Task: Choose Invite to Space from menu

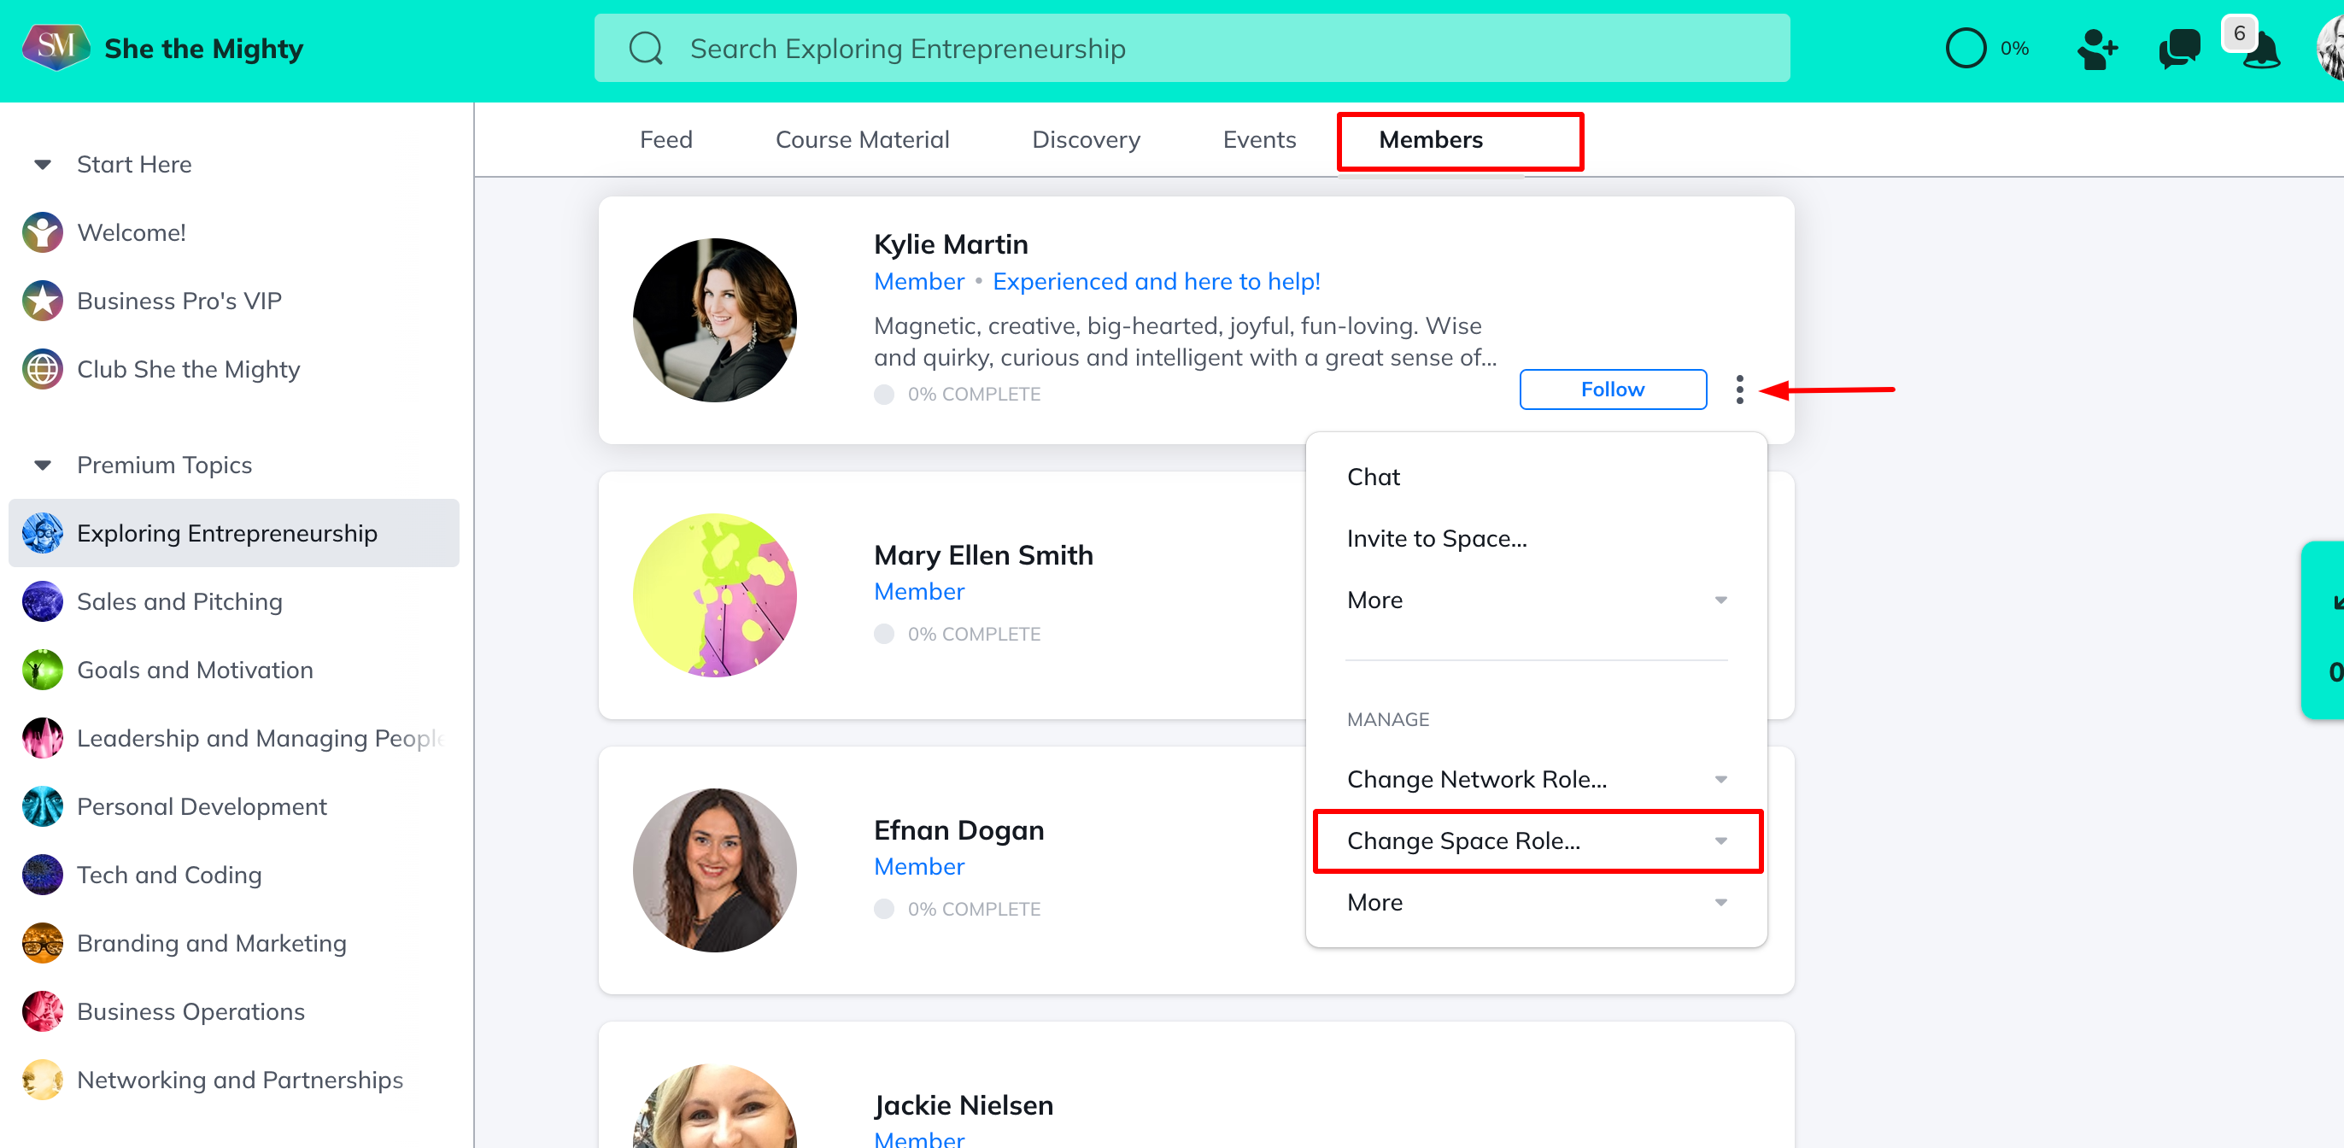Action: pyautogui.click(x=1436, y=538)
